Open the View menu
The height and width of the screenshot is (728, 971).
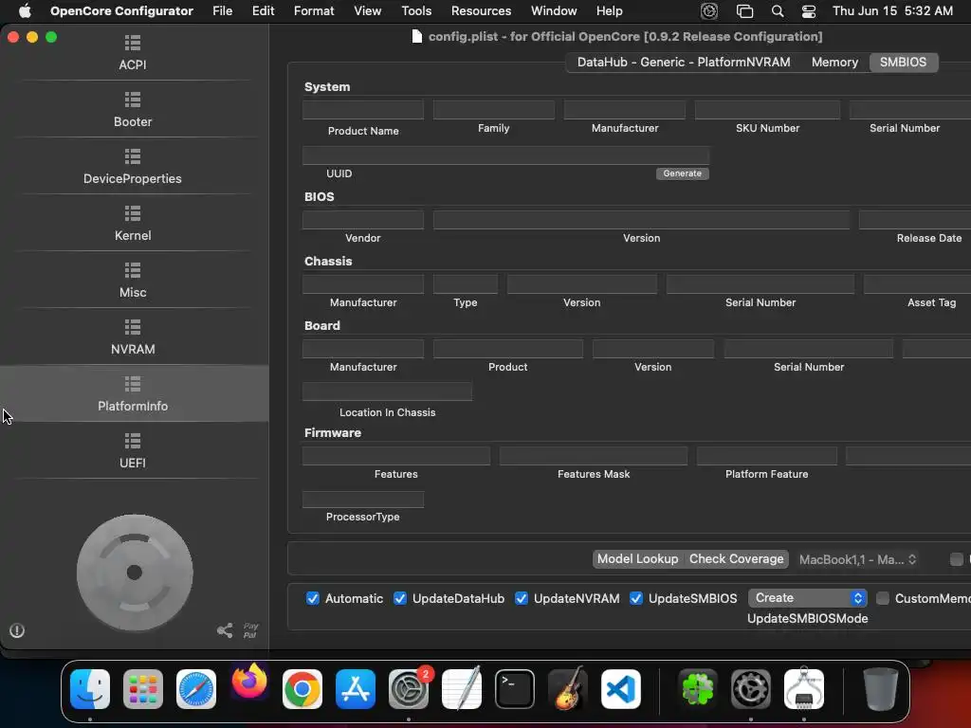point(367,11)
